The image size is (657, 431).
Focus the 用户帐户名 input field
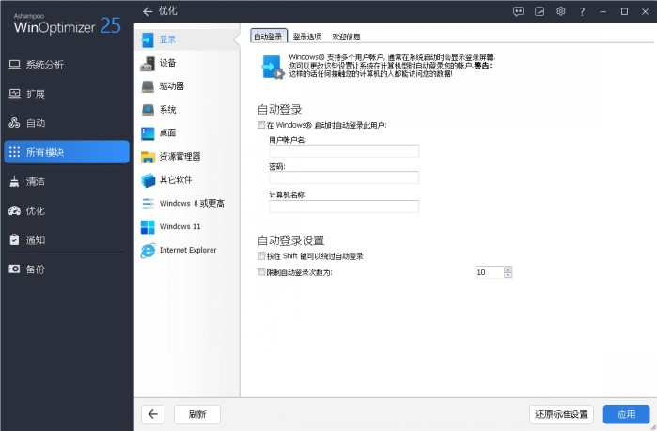pos(344,151)
